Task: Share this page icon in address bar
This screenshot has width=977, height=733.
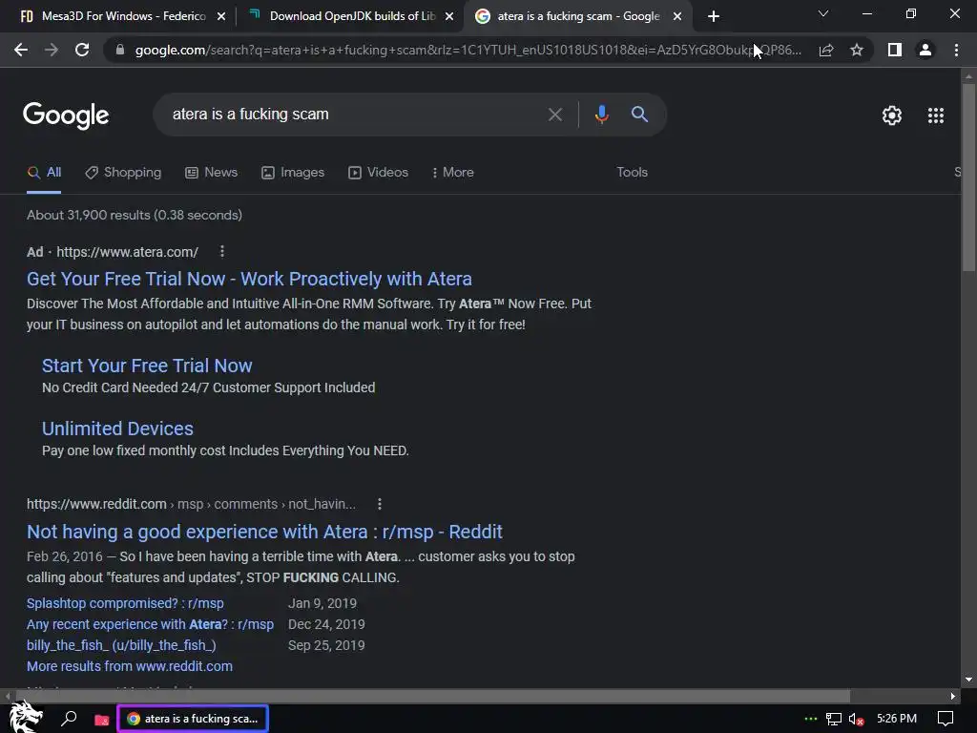Action: [826, 50]
